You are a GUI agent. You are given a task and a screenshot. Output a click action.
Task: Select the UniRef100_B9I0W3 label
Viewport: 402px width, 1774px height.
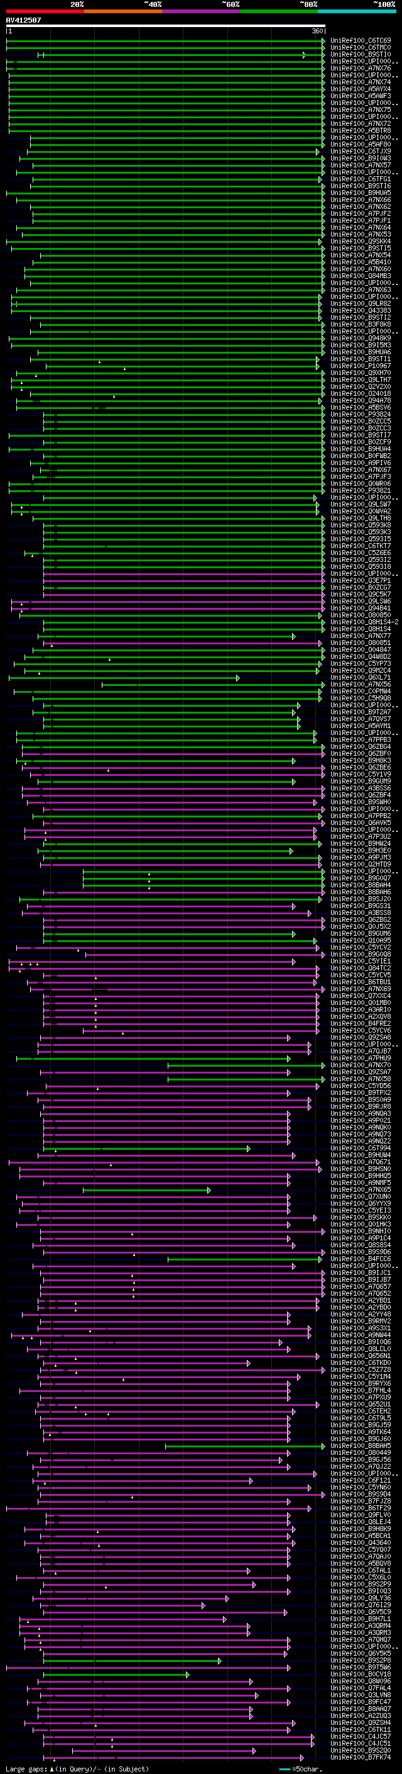click(x=361, y=159)
